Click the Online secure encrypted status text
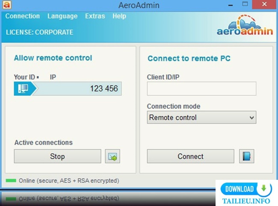 [x=69, y=181]
